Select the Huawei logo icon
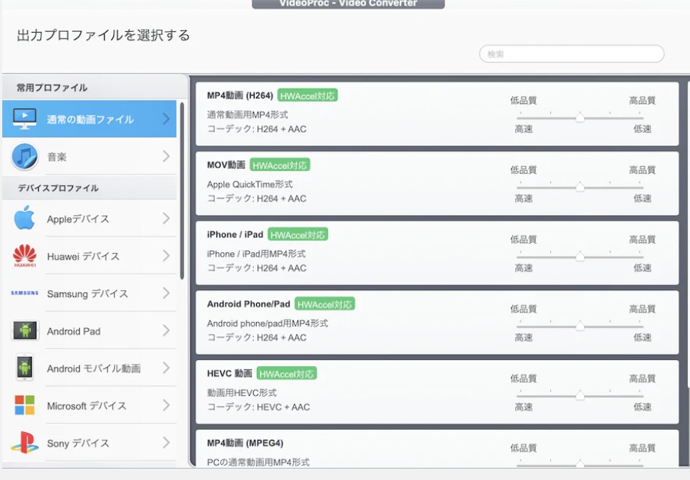690x480 pixels. click(23, 257)
